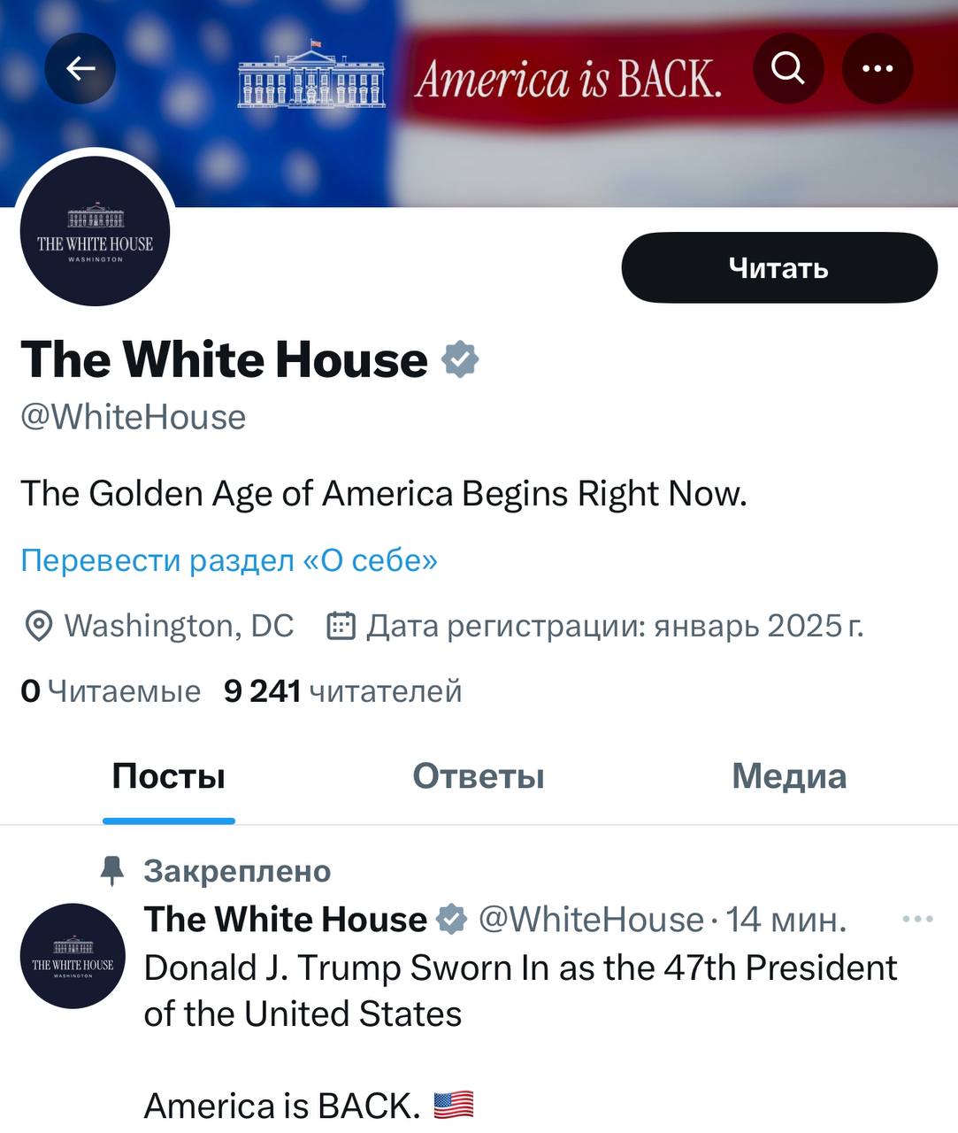This screenshot has width=958, height=1133.
Task: Tap the verified badge beside profile name
Action: coord(460,360)
